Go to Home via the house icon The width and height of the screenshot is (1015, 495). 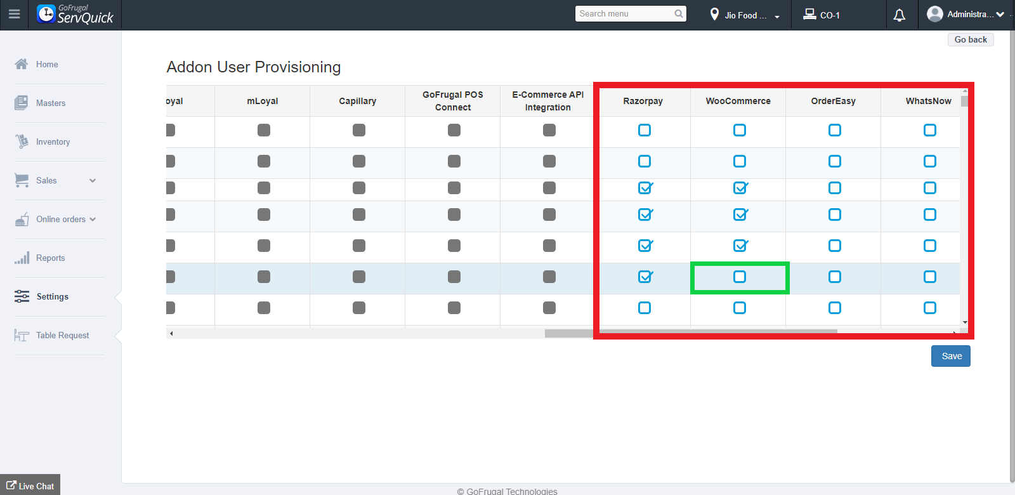22,64
